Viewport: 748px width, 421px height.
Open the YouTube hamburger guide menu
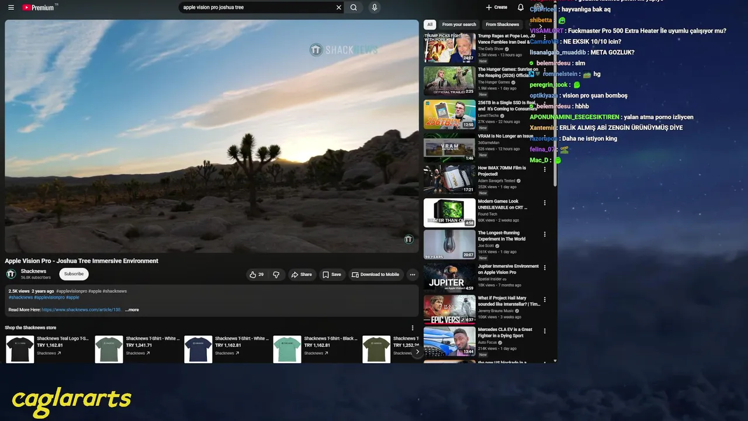coord(11,8)
